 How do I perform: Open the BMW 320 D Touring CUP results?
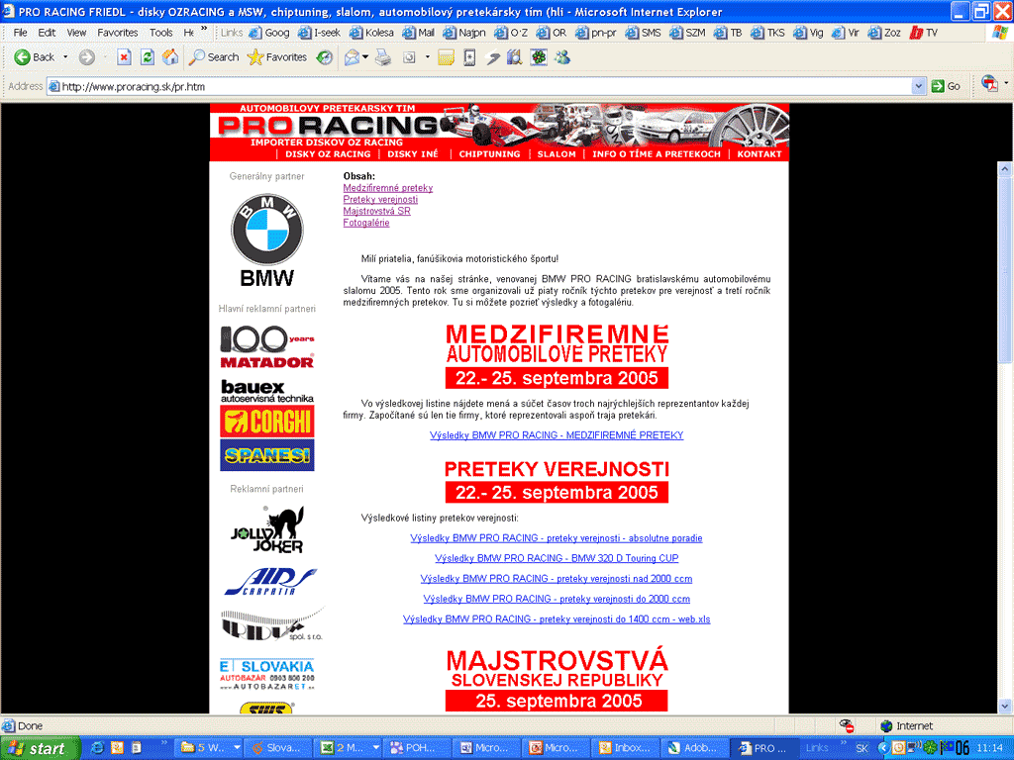point(557,558)
